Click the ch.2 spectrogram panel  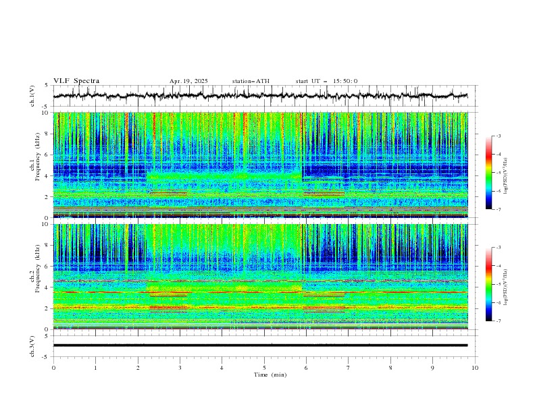point(260,277)
